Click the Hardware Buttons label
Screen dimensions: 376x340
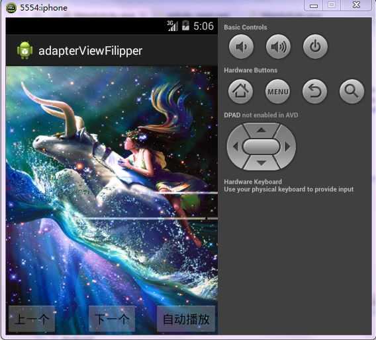[251, 70]
